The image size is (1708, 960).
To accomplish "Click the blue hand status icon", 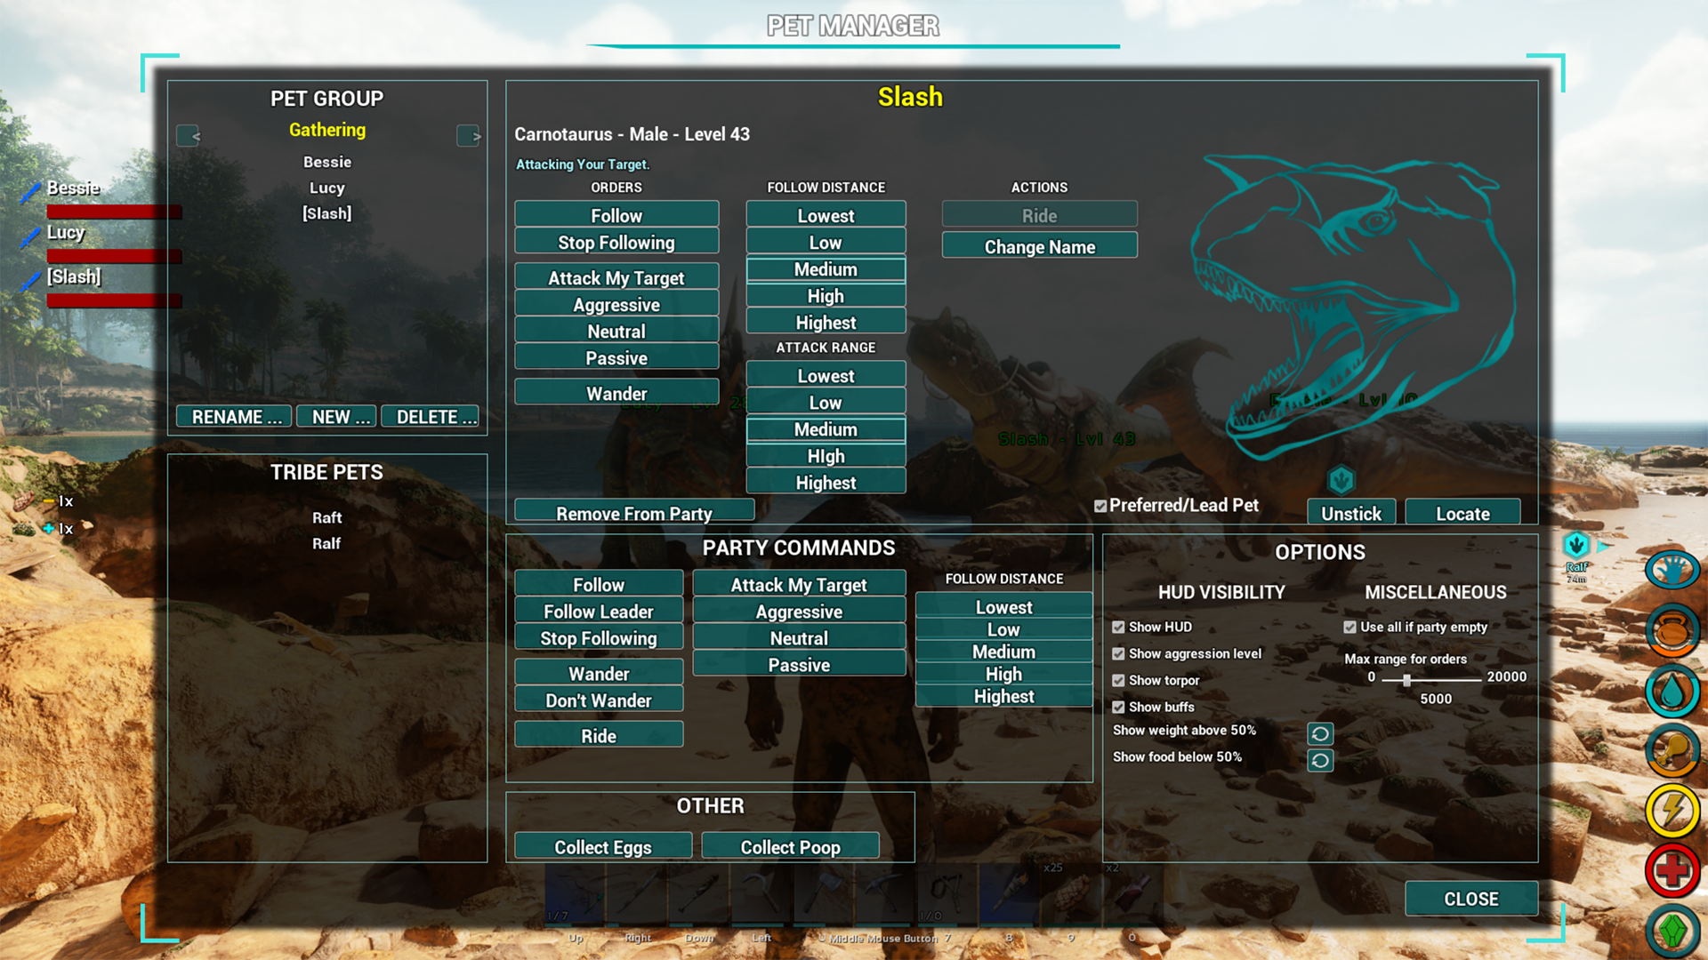I will (1672, 570).
